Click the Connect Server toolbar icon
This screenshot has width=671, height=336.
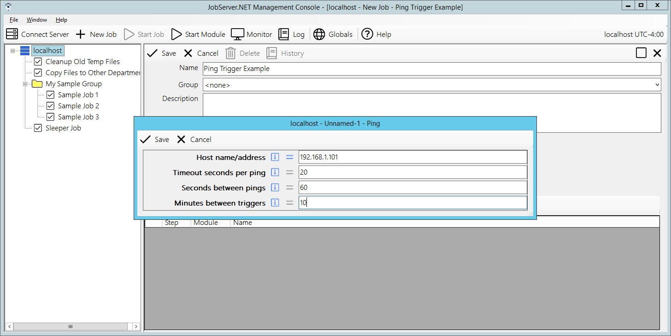(x=12, y=34)
